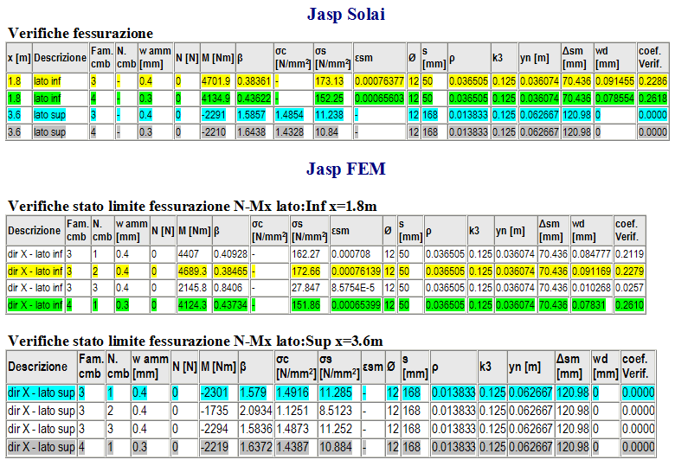Click M value 4124.3 in green row
The image size is (675, 466).
tap(192, 305)
